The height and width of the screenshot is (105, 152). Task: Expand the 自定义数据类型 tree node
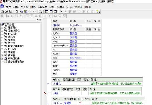[x=2, y=46]
